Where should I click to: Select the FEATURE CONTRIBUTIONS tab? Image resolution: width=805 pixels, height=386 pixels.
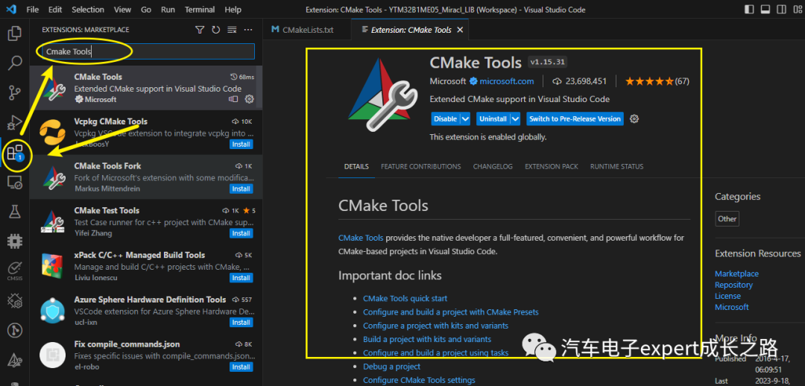(x=420, y=166)
